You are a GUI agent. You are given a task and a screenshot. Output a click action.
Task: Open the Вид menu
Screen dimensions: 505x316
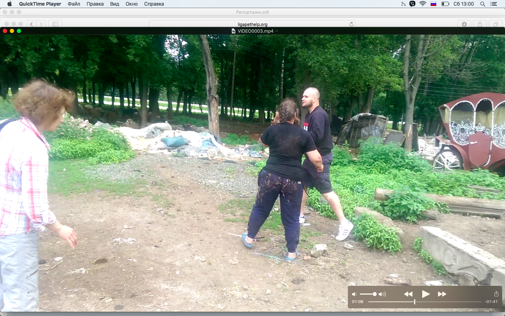click(x=114, y=4)
